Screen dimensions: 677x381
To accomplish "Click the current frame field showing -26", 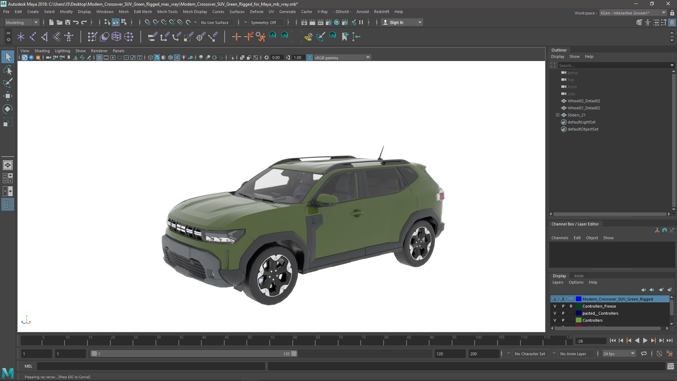I will click(591, 341).
